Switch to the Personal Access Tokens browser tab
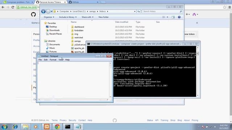Viewport: 232px width, 130px height. [x=51, y=2]
